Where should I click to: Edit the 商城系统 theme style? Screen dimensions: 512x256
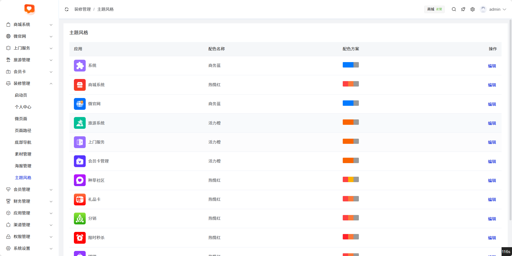click(x=492, y=85)
